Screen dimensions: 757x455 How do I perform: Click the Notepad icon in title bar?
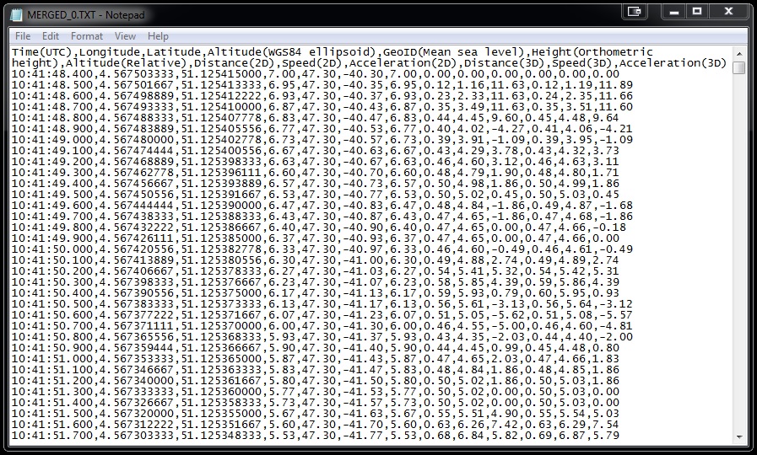pyautogui.click(x=16, y=15)
